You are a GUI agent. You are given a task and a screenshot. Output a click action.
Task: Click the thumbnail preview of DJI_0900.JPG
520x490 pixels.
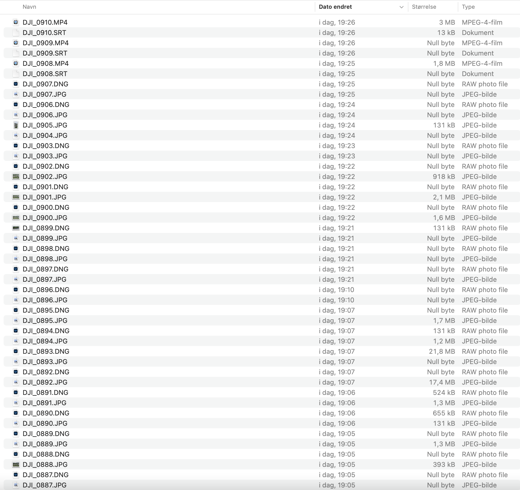pyautogui.click(x=16, y=218)
